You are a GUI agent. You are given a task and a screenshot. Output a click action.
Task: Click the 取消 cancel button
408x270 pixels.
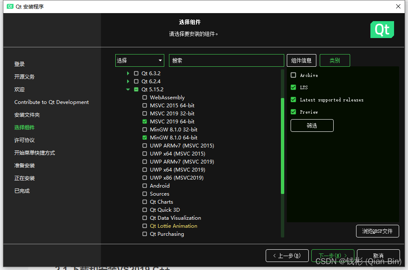(378, 256)
